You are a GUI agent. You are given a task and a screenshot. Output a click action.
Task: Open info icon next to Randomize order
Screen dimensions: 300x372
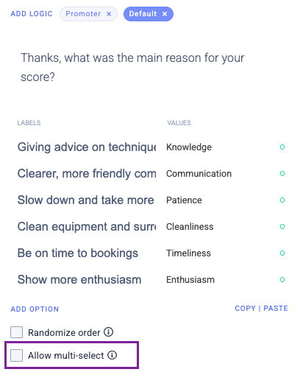[x=108, y=332]
